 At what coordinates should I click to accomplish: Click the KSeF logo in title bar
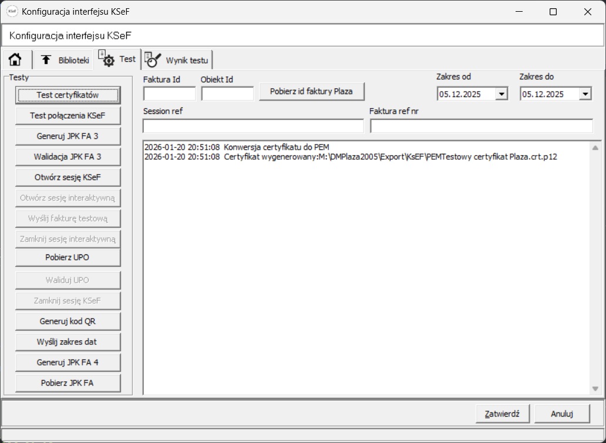[x=12, y=12]
